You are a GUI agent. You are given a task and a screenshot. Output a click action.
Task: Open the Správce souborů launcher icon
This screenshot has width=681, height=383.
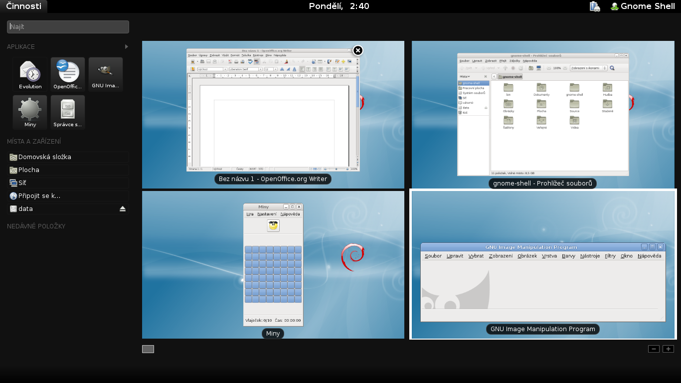[68, 112]
